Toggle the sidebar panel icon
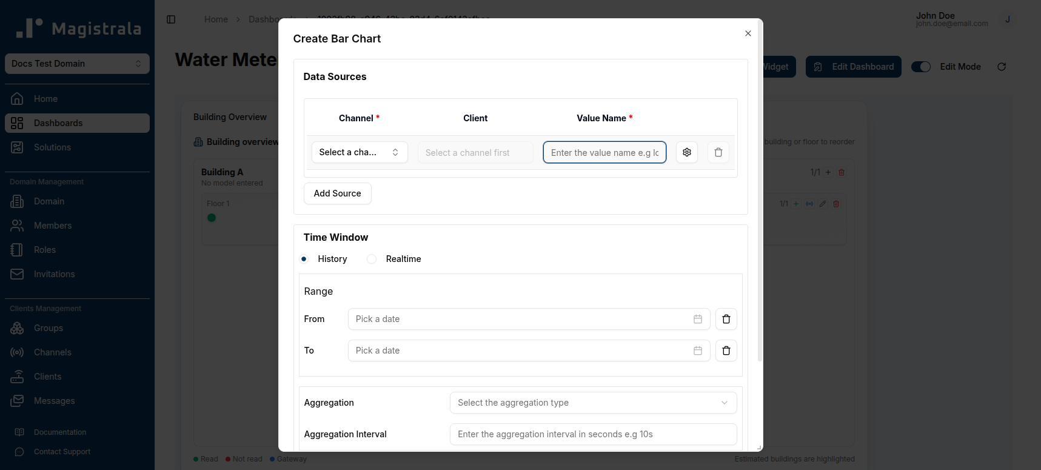This screenshot has width=1041, height=470. pos(171,19)
